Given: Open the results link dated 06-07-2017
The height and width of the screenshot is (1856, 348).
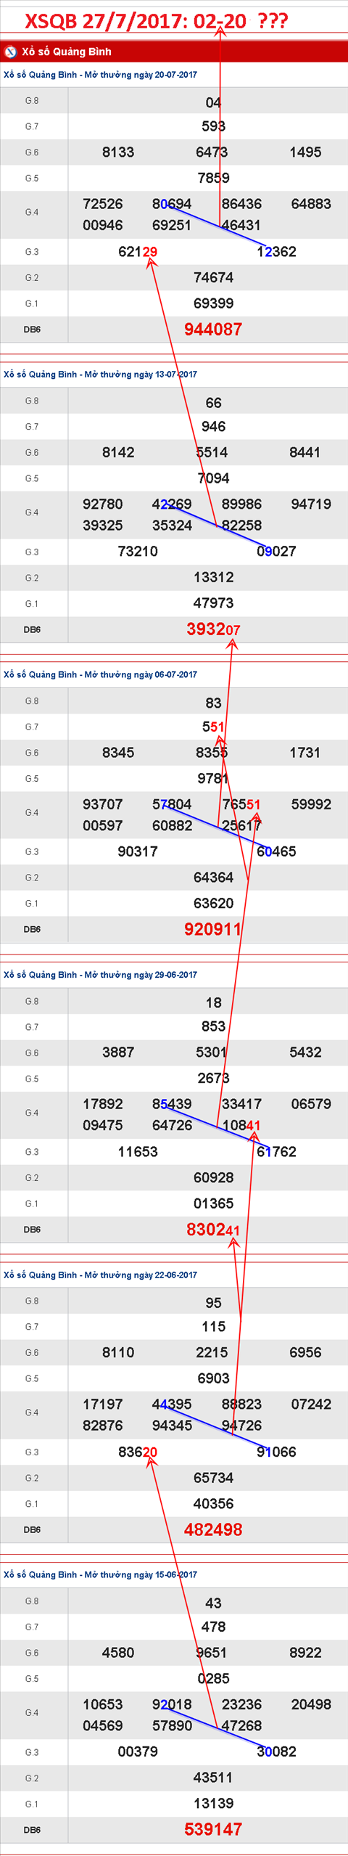Looking at the screenshot, I should [x=100, y=674].
